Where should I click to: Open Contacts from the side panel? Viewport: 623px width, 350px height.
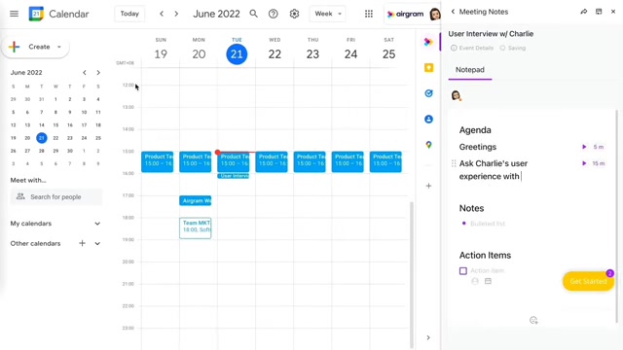(x=428, y=119)
